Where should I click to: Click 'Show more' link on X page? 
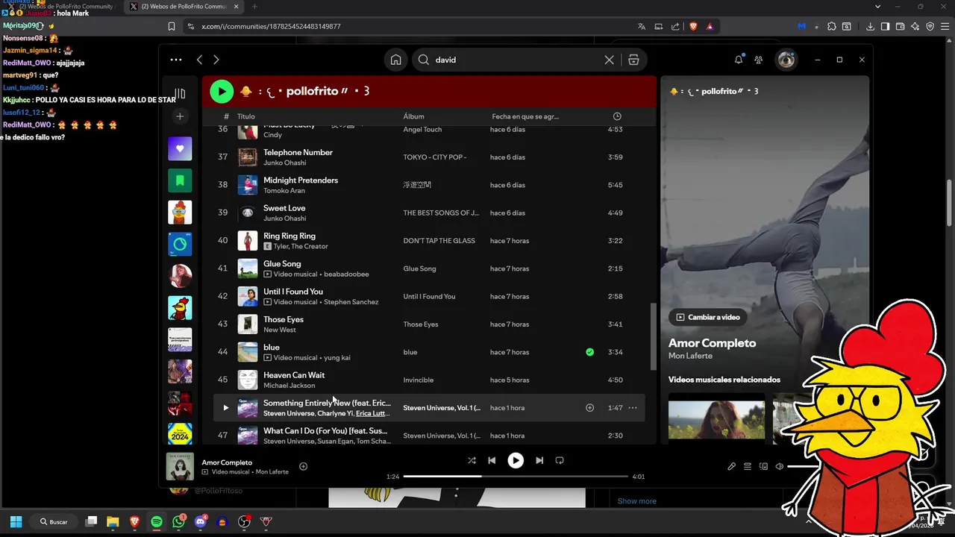click(636, 501)
